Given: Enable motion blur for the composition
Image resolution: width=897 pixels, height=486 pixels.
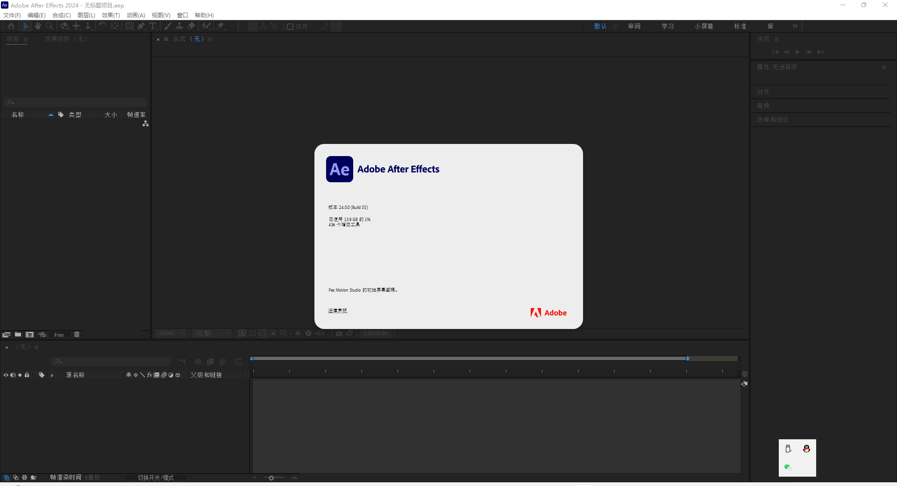Looking at the screenshot, I should [x=223, y=362].
